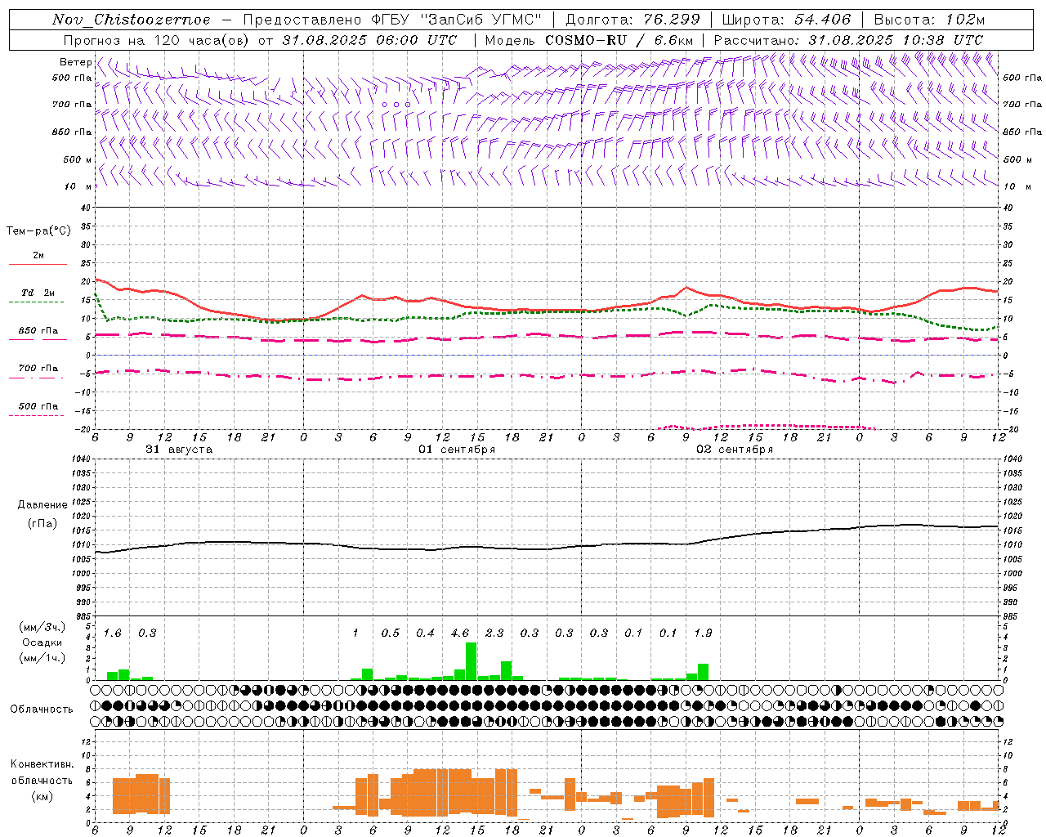Click the model name COSMO-RU / 6.6км
Screen dimensions: 1046x837
(619, 40)
